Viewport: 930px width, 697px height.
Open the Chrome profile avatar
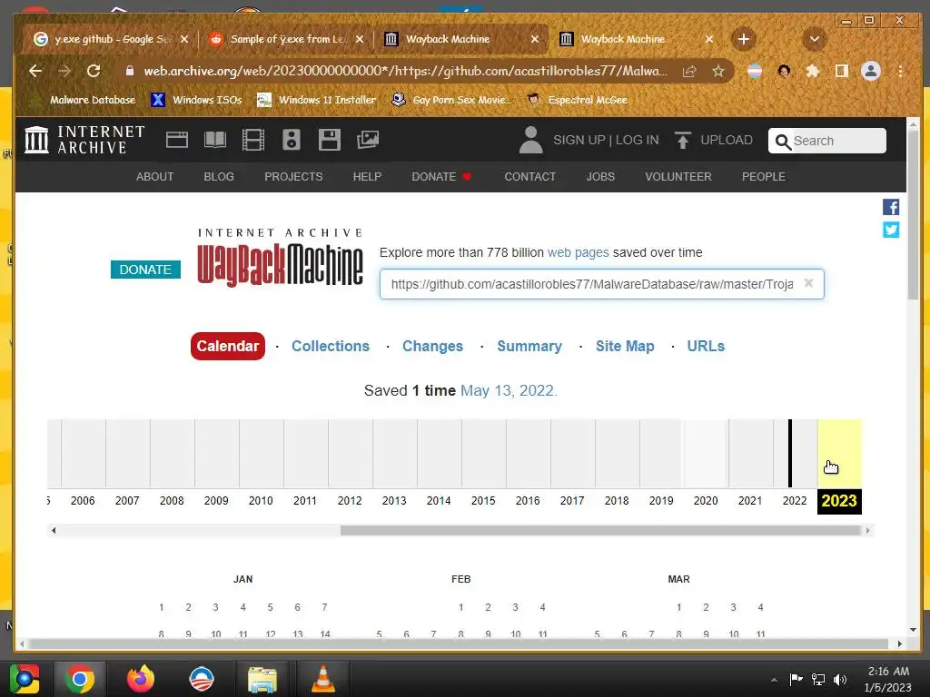[x=871, y=71]
